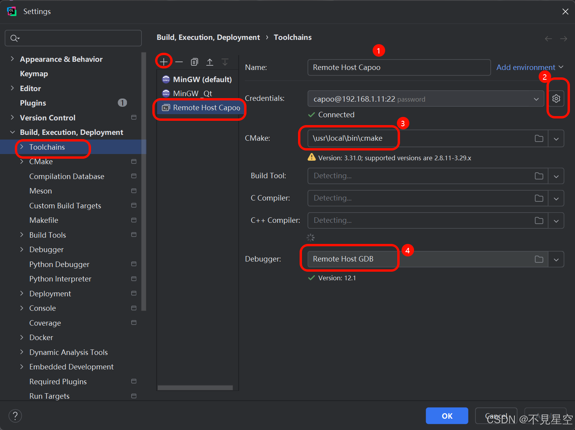Image resolution: width=575 pixels, height=430 pixels.
Task: Expand the Appearance & Behavior section
Action: click(x=12, y=59)
